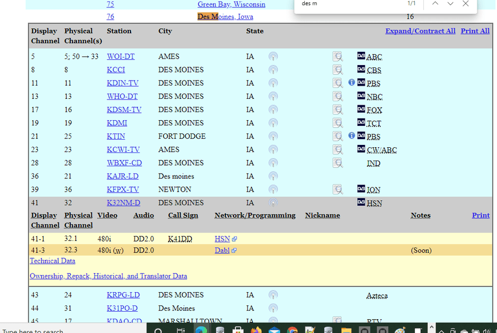This screenshot has width=497, height=333.
Task: Click the K41DD call sign text
Action: click(x=180, y=239)
